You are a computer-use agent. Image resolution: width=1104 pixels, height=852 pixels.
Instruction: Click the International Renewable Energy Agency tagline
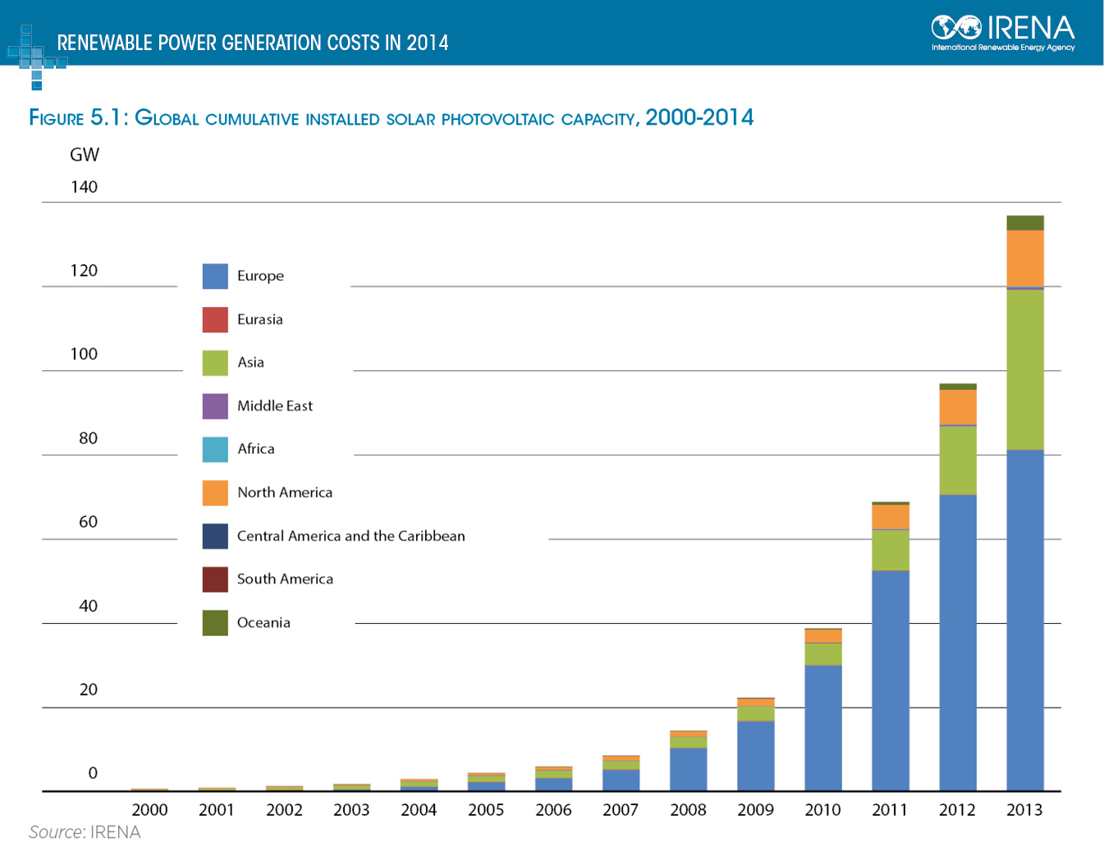click(1002, 47)
